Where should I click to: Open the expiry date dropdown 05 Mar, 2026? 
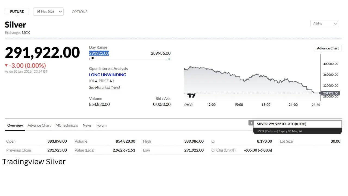pos(48,11)
